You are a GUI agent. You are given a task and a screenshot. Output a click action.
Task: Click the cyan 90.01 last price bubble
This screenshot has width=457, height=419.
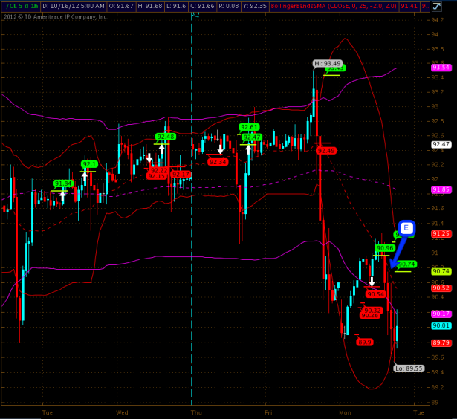click(441, 325)
